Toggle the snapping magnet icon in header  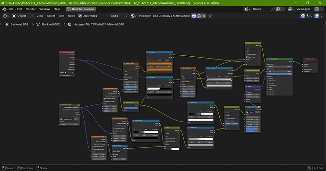(303, 16)
